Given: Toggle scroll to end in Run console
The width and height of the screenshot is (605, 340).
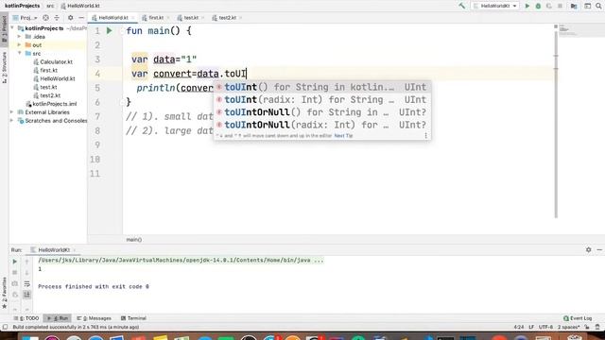Looking at the screenshot, I should tap(26, 295).
